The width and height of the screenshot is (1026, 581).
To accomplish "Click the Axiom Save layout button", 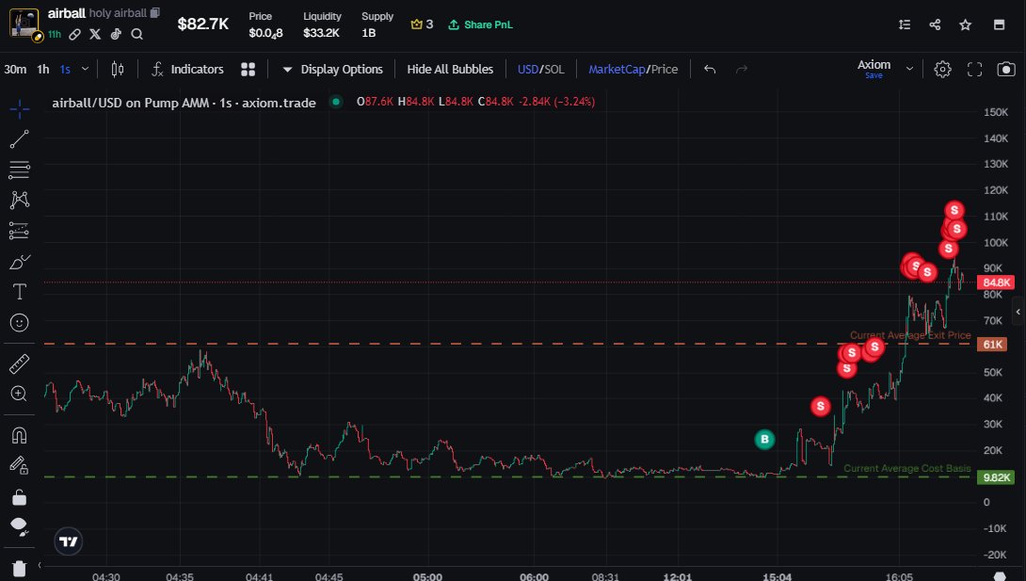I will pyautogui.click(x=874, y=69).
